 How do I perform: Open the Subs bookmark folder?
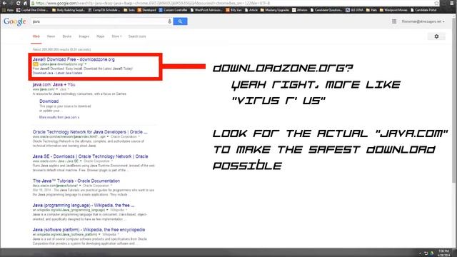pos(129,10)
